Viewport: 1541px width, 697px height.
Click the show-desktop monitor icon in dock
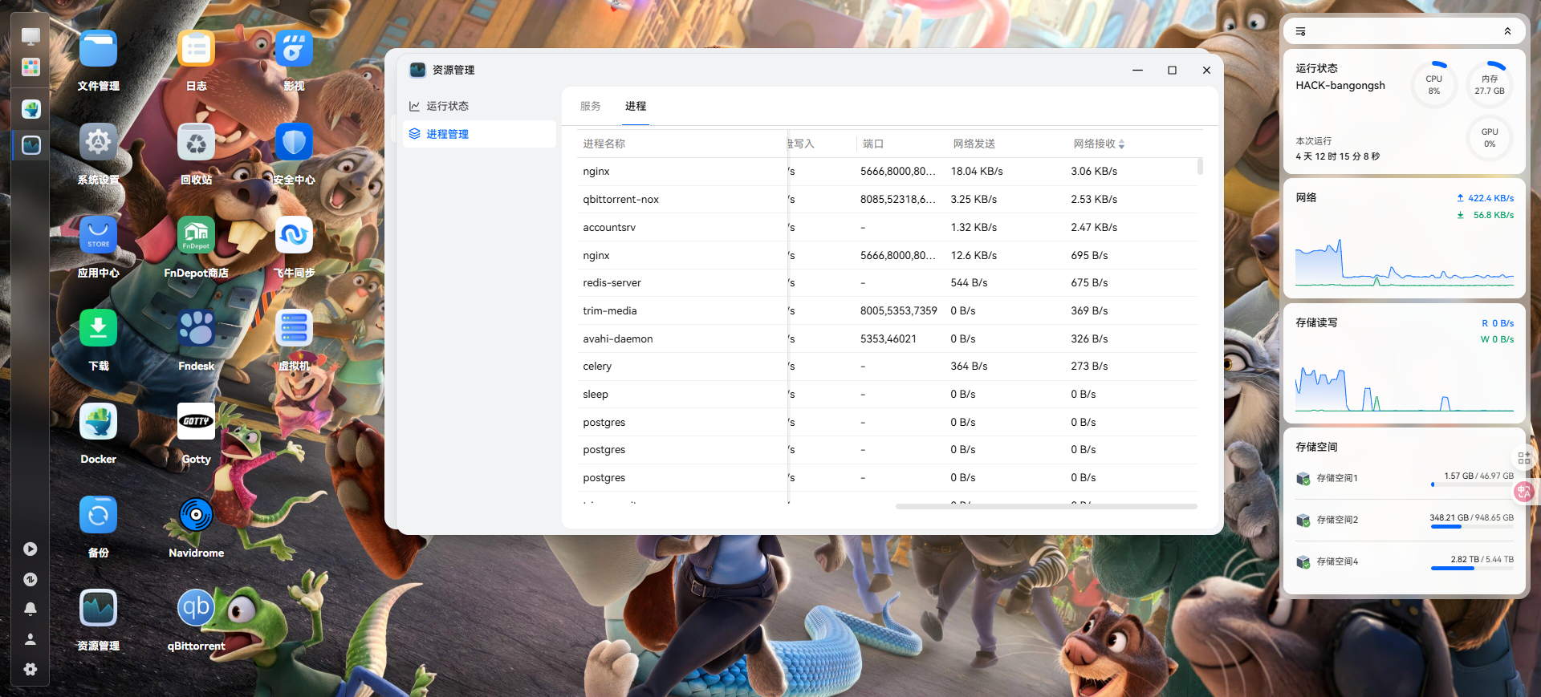(30, 36)
